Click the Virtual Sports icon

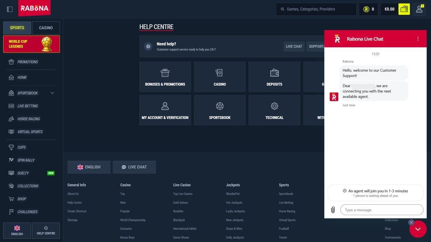(x=11, y=132)
